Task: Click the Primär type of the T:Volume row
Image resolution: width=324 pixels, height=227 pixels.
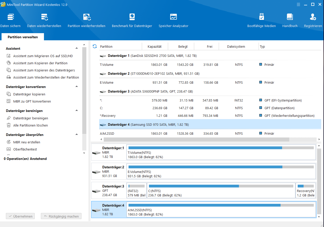Action: [267, 65]
